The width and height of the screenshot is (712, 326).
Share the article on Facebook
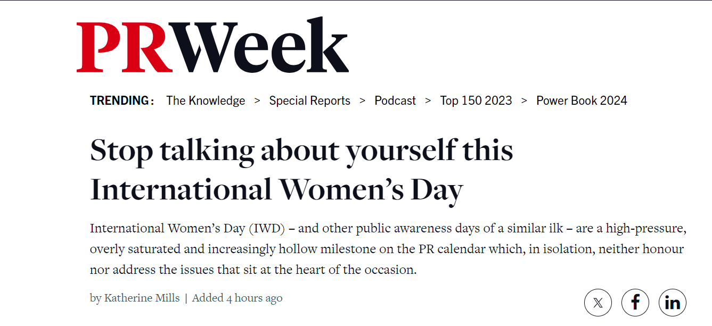pos(635,303)
